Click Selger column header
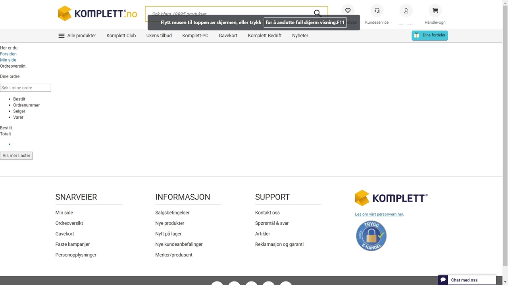 19,111
